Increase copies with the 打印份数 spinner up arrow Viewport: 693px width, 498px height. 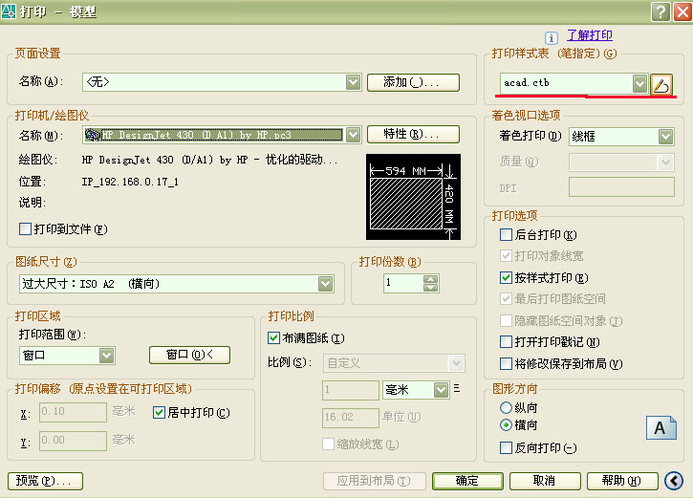(x=430, y=279)
